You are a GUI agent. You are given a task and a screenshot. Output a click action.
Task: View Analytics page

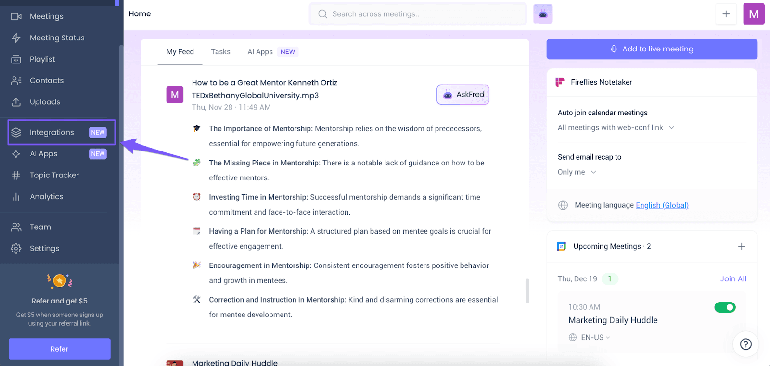tap(46, 196)
